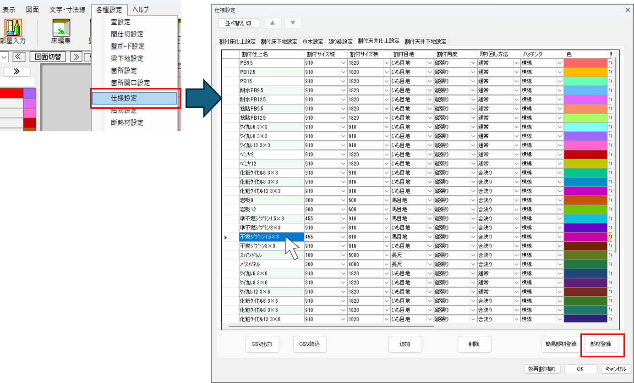
Task: Toggle the 並べ替え 切 sort button
Action: [239, 23]
